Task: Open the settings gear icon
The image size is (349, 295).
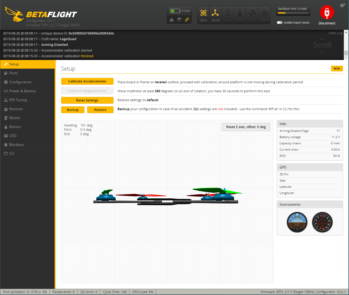Action: point(343,5)
